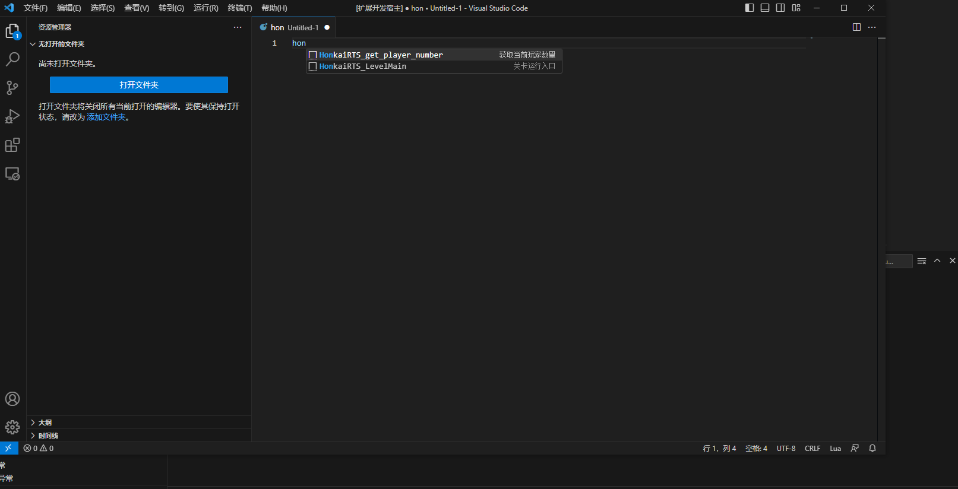Click the 打开文件夹 button
The width and height of the screenshot is (958, 489).
pyautogui.click(x=139, y=85)
